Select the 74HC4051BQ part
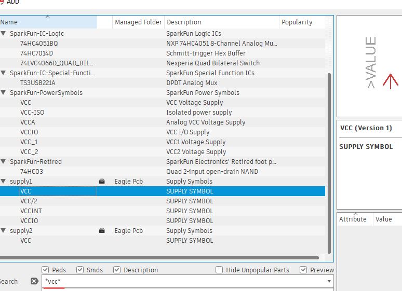Image resolution: width=402 pixels, height=291 pixels. (39, 44)
